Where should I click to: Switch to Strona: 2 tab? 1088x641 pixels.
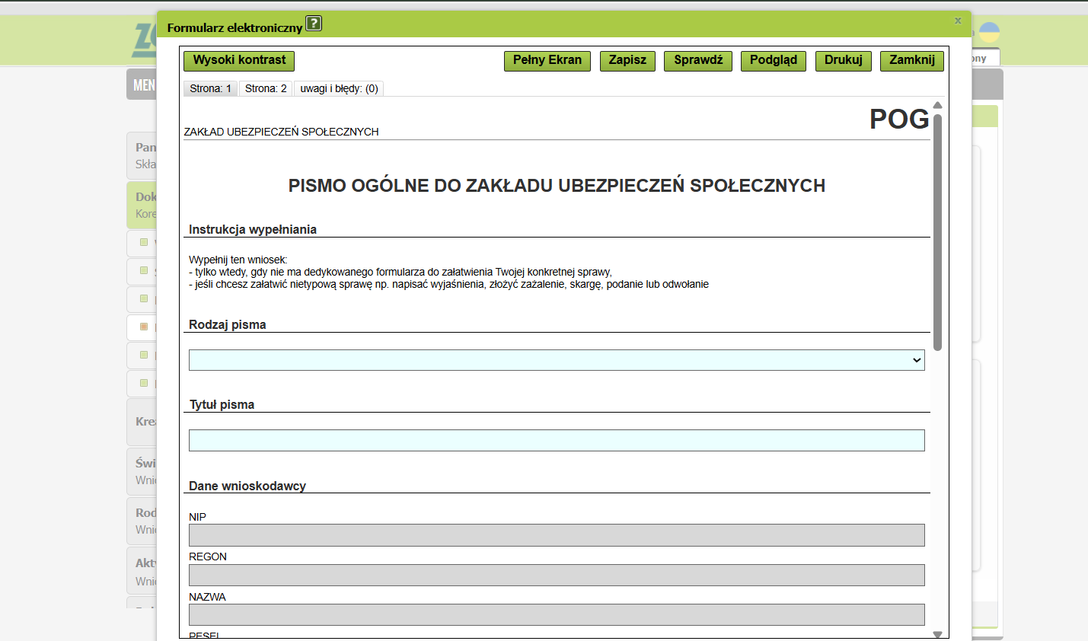pyautogui.click(x=266, y=89)
